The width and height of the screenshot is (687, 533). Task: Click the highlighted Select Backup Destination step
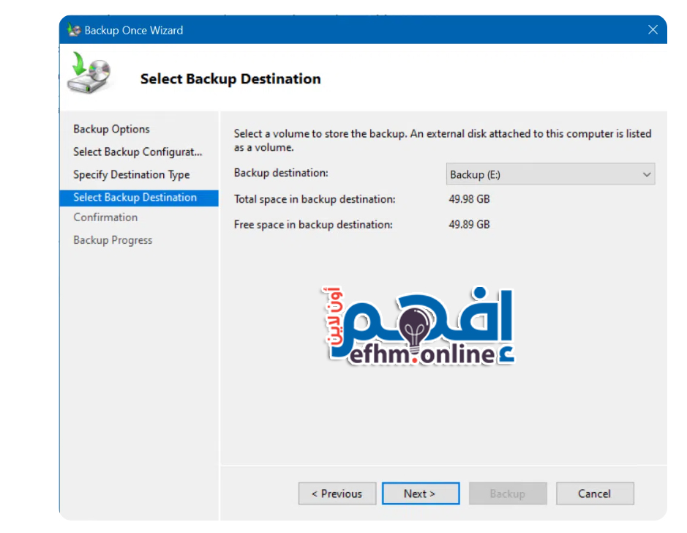(x=135, y=197)
